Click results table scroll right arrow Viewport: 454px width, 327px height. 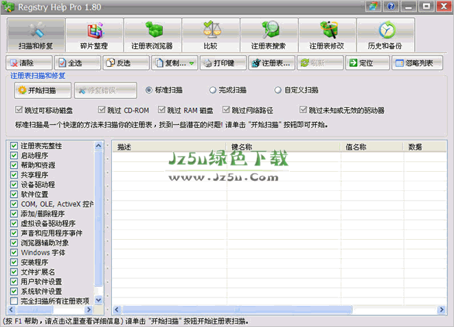point(441,310)
